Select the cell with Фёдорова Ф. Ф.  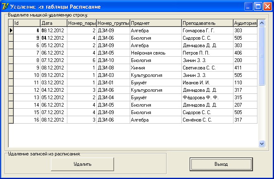point(207,98)
